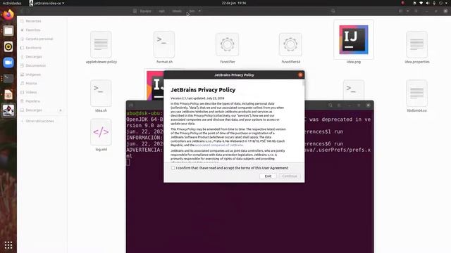The height and width of the screenshot is (253, 451).
Task: Open Escritorio in Files sidebar
Action: [x=34, y=48]
